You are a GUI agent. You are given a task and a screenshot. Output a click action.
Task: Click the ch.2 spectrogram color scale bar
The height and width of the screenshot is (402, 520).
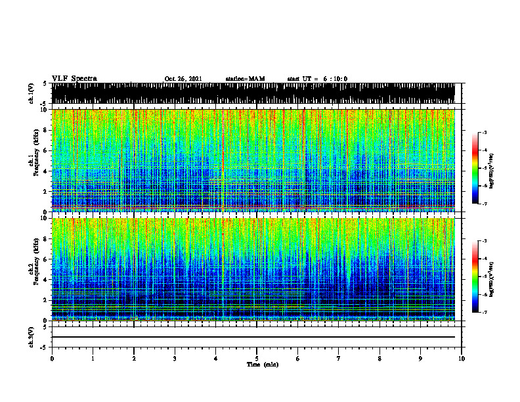475,277
